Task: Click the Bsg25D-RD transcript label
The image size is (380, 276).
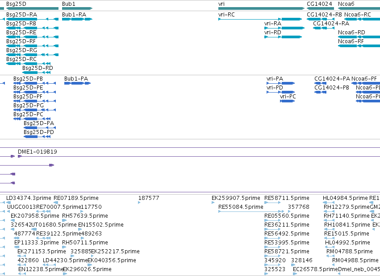Action: pyautogui.click(x=38, y=68)
